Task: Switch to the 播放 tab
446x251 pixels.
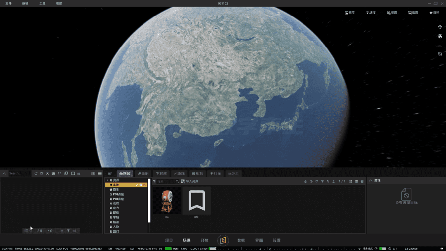Action: [125, 174]
